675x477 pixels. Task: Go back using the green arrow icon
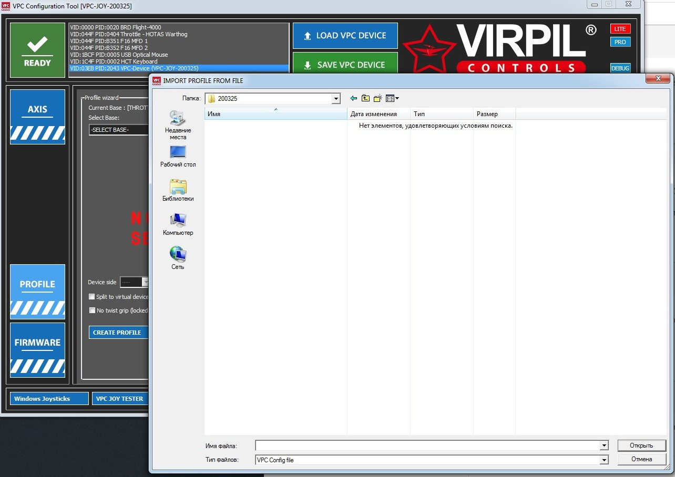[353, 98]
